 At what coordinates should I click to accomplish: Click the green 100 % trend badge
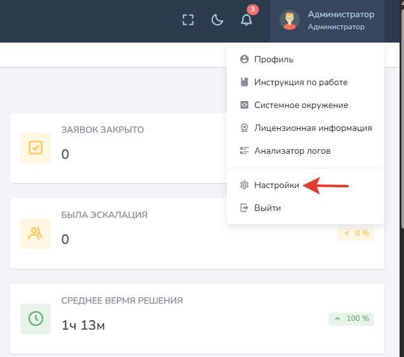coord(351,318)
